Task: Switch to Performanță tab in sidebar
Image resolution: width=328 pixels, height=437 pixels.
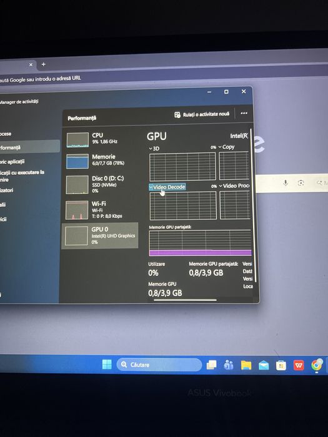Action: click(29, 147)
